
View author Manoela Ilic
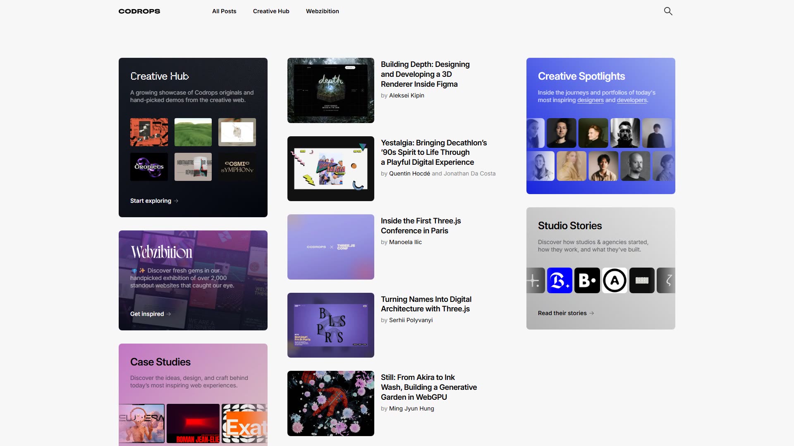(405, 242)
